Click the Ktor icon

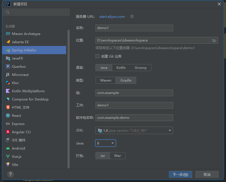click(8, 83)
